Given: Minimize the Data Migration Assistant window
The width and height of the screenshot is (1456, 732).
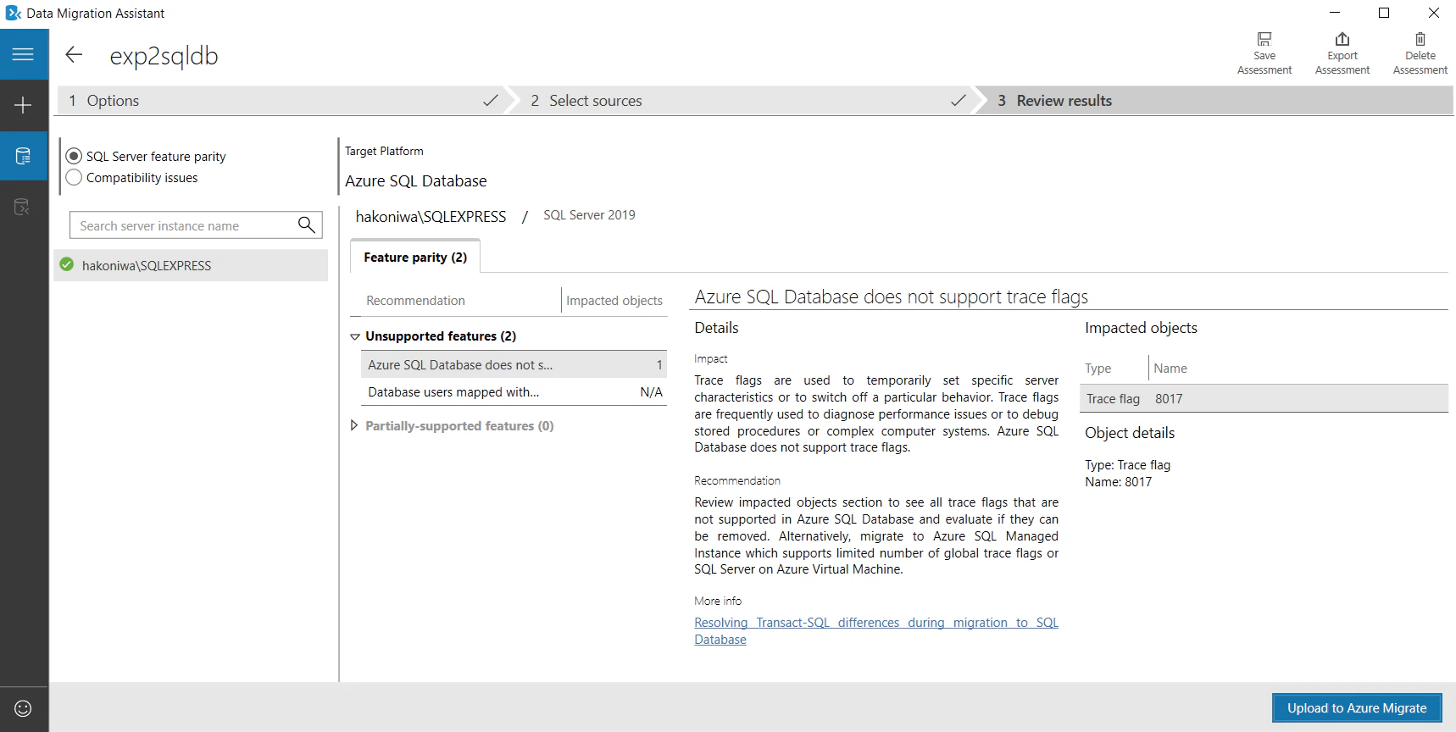Looking at the screenshot, I should coord(1335,13).
